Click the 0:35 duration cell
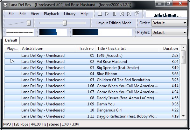 point(175,104)
